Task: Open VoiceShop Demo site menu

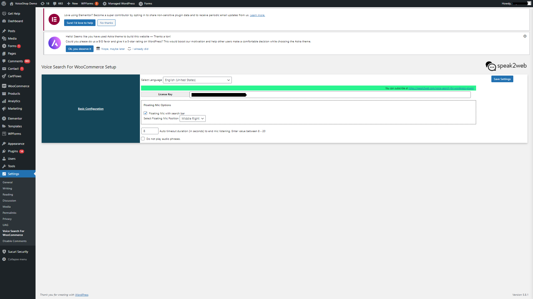Action: (24, 4)
